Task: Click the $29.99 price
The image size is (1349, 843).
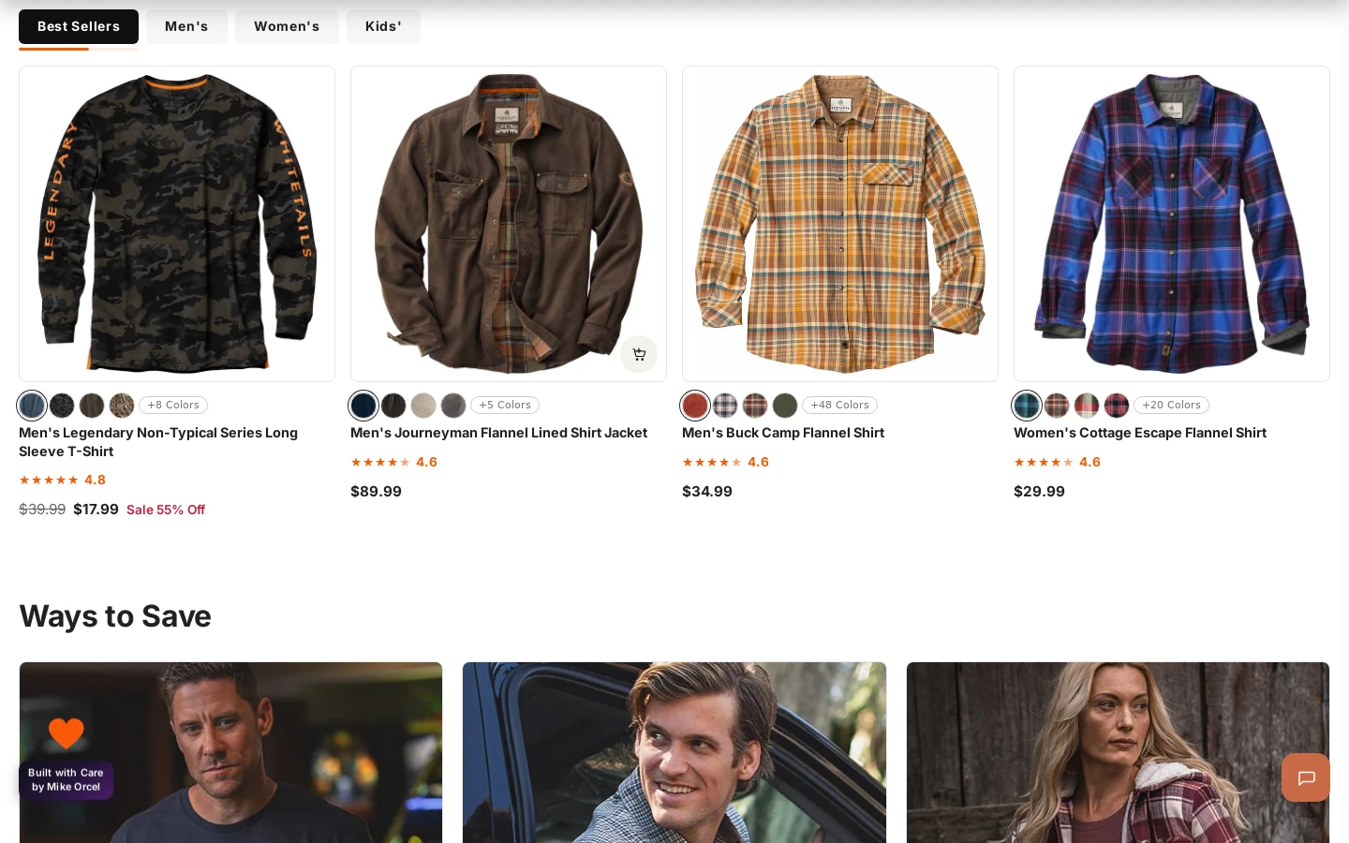Action: (1039, 491)
